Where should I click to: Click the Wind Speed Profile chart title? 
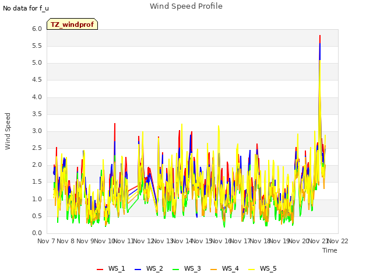coord(186,6)
